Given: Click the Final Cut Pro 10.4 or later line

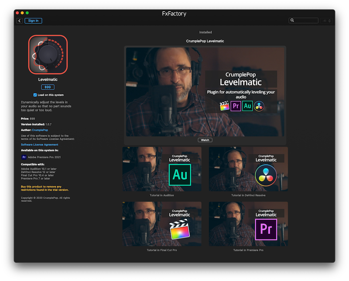Looking at the screenshot, I should pos(38,175).
